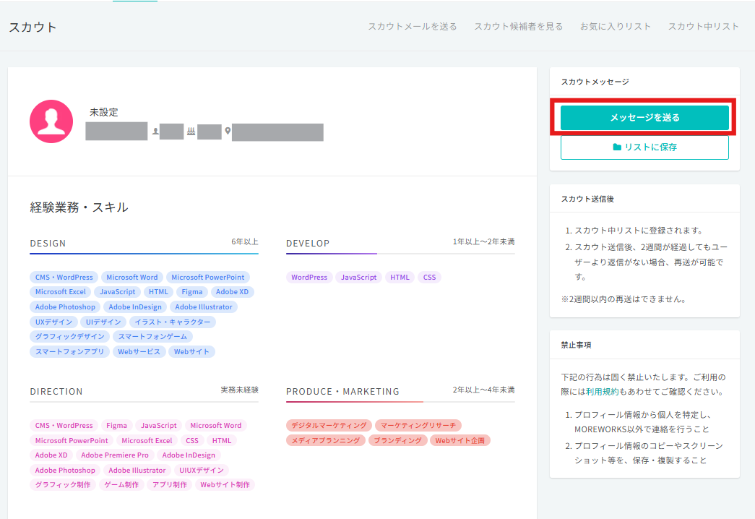
Task: Click the JavaScript tag under DEVELOP
Action: (x=359, y=277)
